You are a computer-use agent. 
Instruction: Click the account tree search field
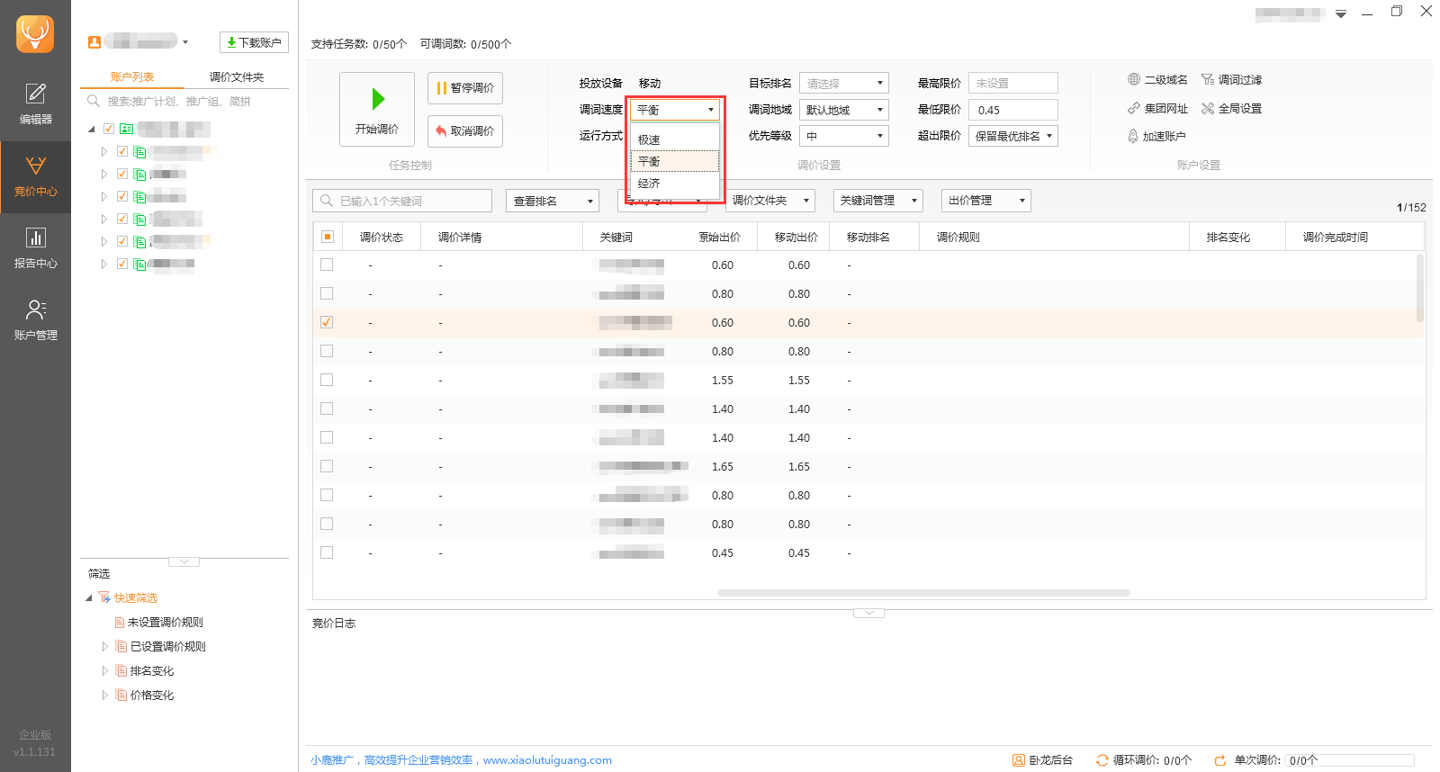point(184,102)
